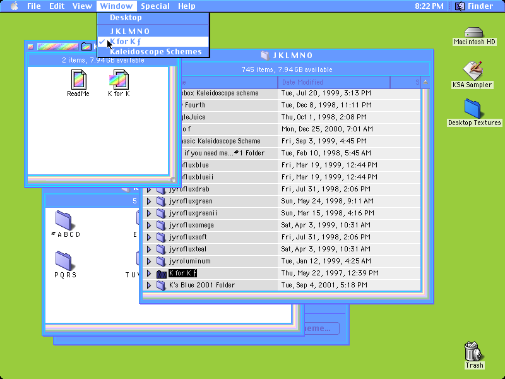
Task: Open the Edit menu
Action: coord(57,6)
